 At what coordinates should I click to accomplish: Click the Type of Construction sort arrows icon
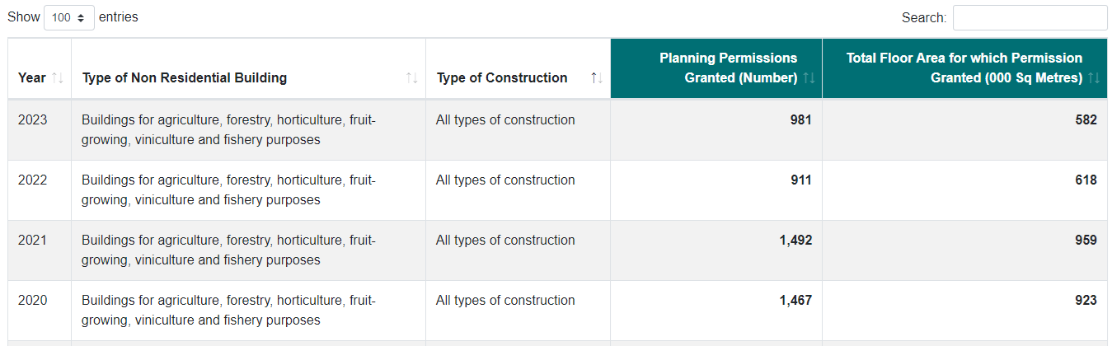pos(597,77)
